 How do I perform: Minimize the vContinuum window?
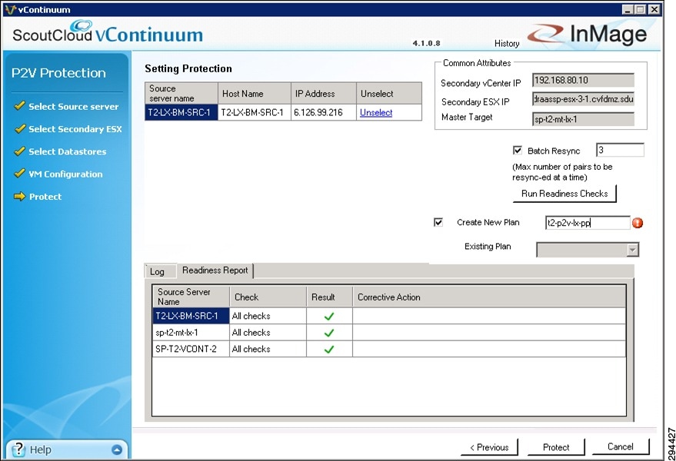[x=628, y=9]
